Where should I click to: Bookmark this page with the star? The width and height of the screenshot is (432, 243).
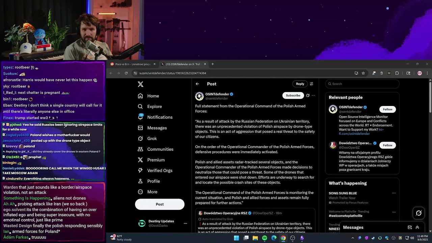pyautogui.click(x=363, y=73)
